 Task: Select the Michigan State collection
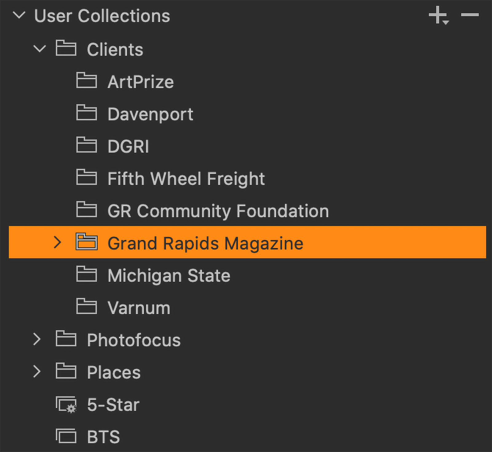click(x=169, y=275)
